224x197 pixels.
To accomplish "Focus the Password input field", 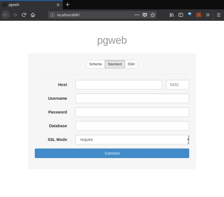I will coord(132,112).
